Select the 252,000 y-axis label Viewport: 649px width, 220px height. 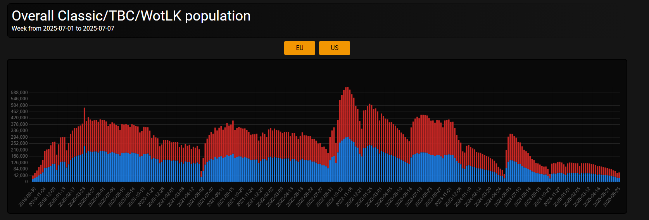pyautogui.click(x=19, y=143)
